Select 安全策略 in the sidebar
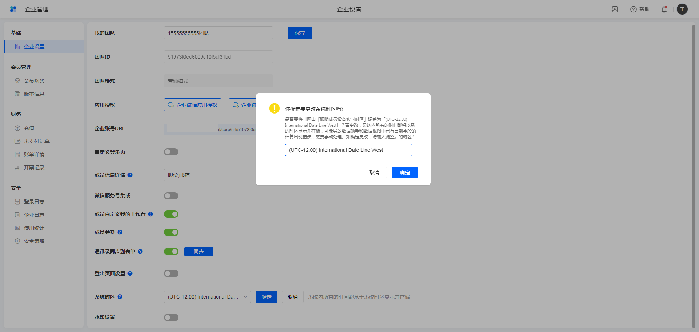The width and height of the screenshot is (699, 332). tap(34, 241)
